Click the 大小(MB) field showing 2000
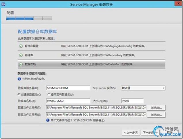The image size is (183, 139). (132, 101)
